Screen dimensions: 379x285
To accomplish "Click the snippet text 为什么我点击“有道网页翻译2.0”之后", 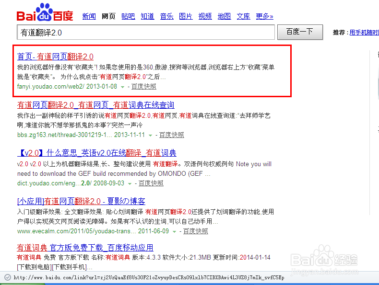I will coord(110,77).
